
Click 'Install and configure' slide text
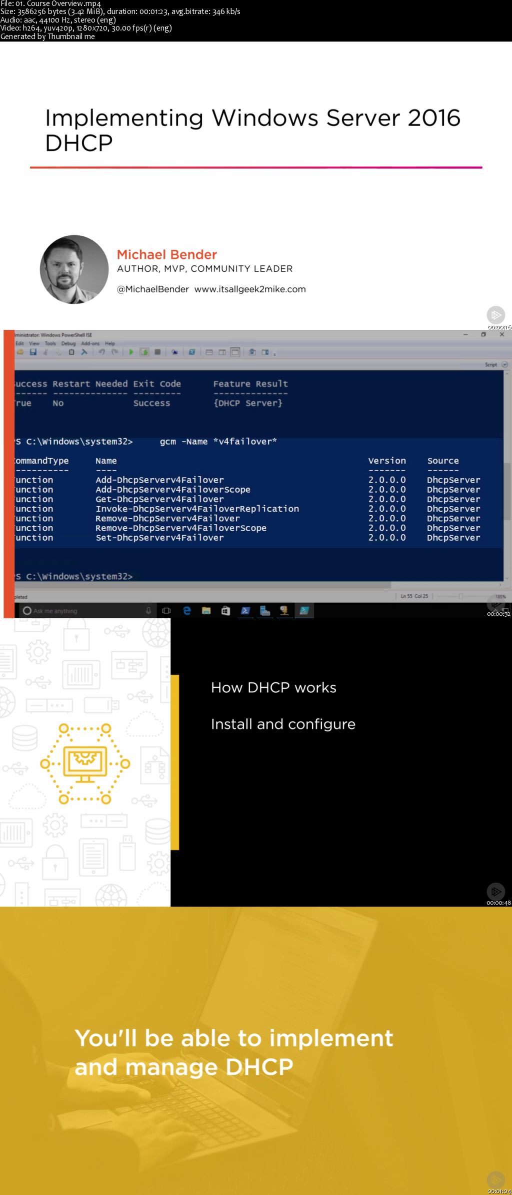click(283, 724)
